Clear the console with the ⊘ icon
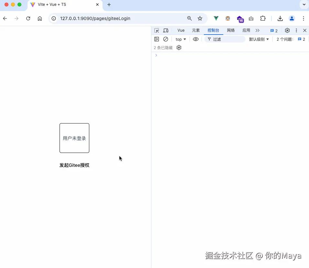 166,39
